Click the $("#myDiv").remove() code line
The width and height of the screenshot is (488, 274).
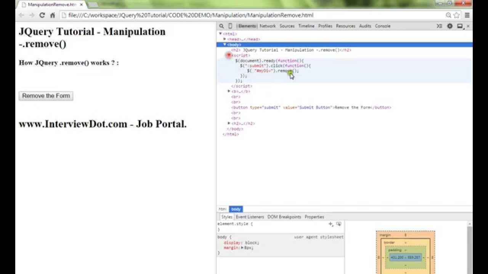273,71
